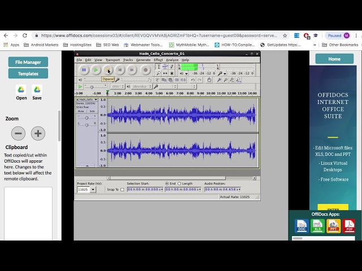The width and height of the screenshot is (362, 271).
Task: Fit project in window zoom icon
Action: (239, 80)
